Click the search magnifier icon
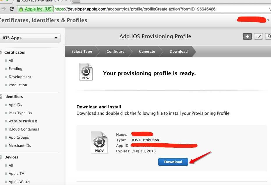The height and width of the screenshot is (185, 271). [x=268, y=36]
